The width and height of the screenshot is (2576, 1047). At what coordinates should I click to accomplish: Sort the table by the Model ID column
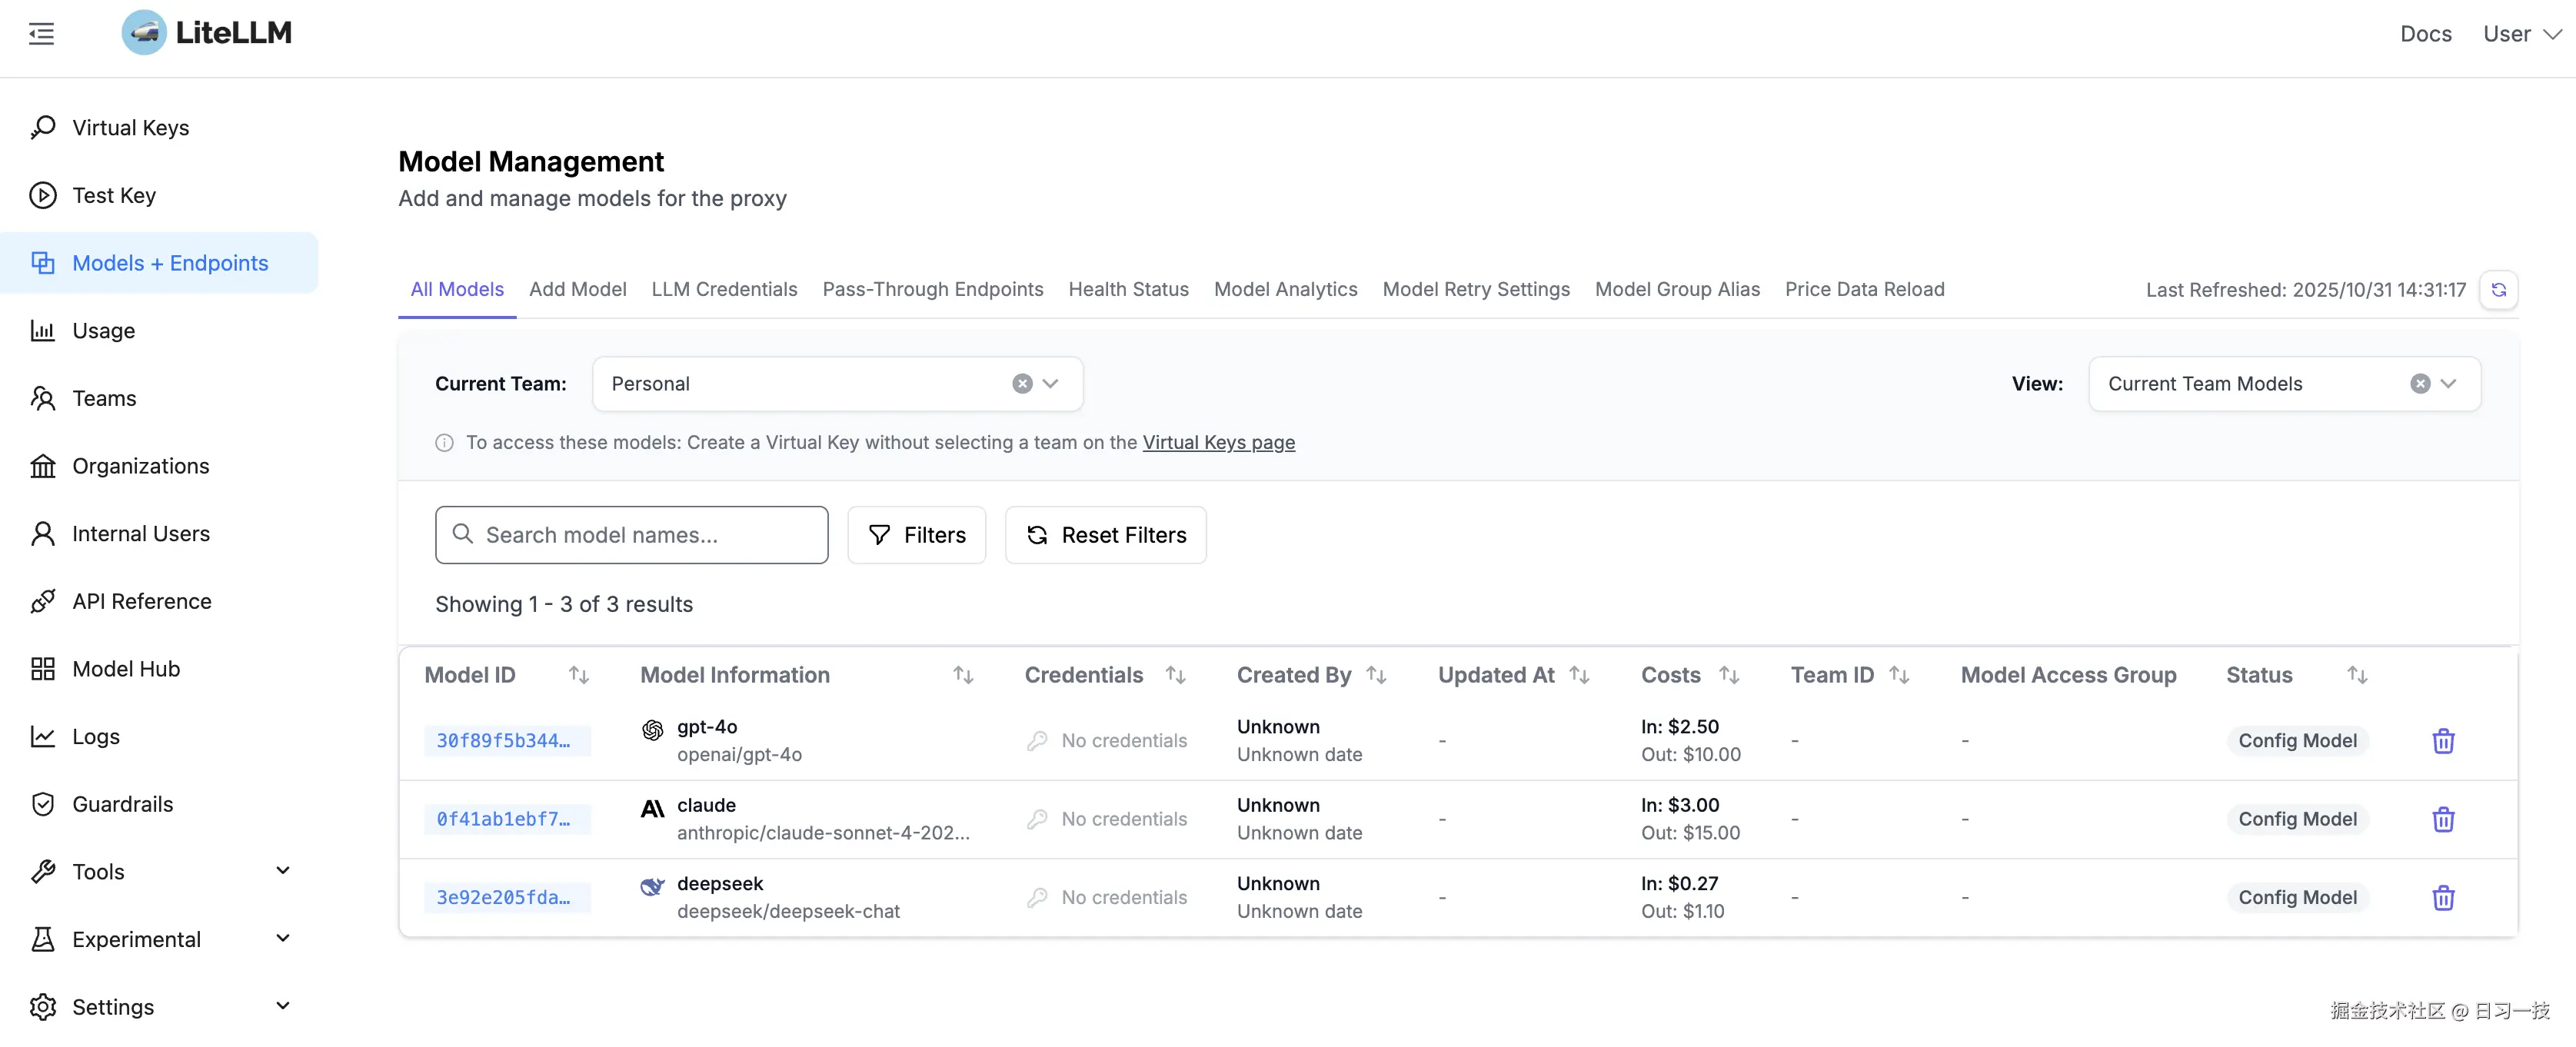578,675
